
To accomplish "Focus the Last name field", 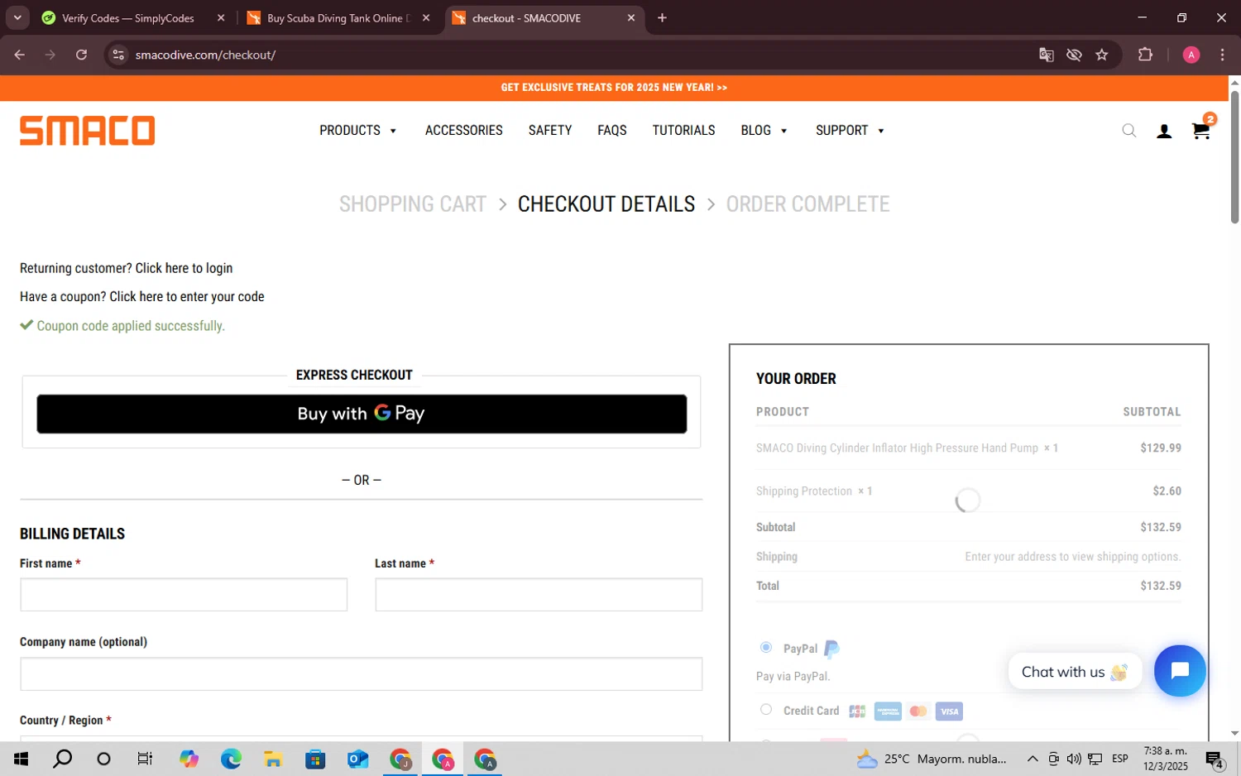I will tap(539, 595).
